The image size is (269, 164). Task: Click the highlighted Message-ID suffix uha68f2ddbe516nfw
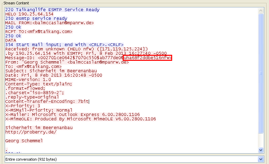147,58
